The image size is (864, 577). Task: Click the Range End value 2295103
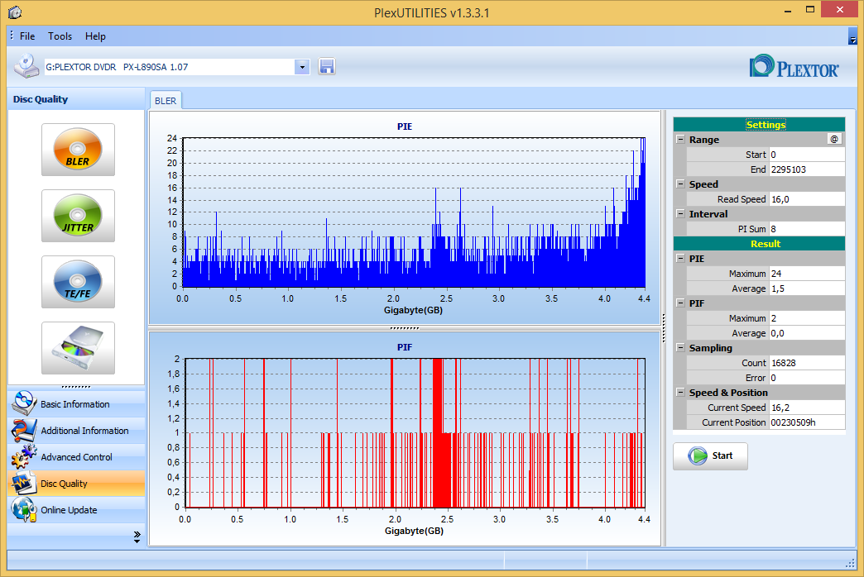807,169
